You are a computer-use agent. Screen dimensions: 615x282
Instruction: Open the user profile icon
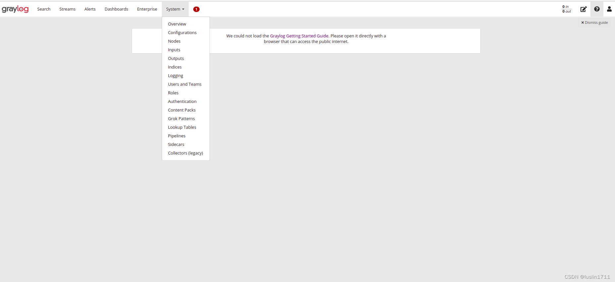609,9
